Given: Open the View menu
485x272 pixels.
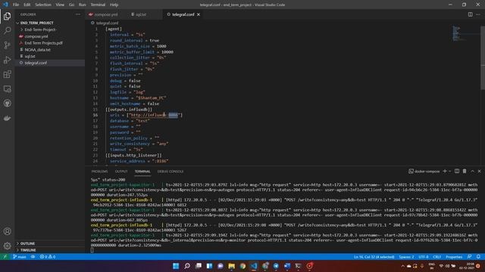Looking at the screenshot, I should coord(60,5).
